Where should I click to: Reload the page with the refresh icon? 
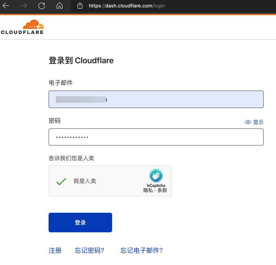tap(42, 6)
